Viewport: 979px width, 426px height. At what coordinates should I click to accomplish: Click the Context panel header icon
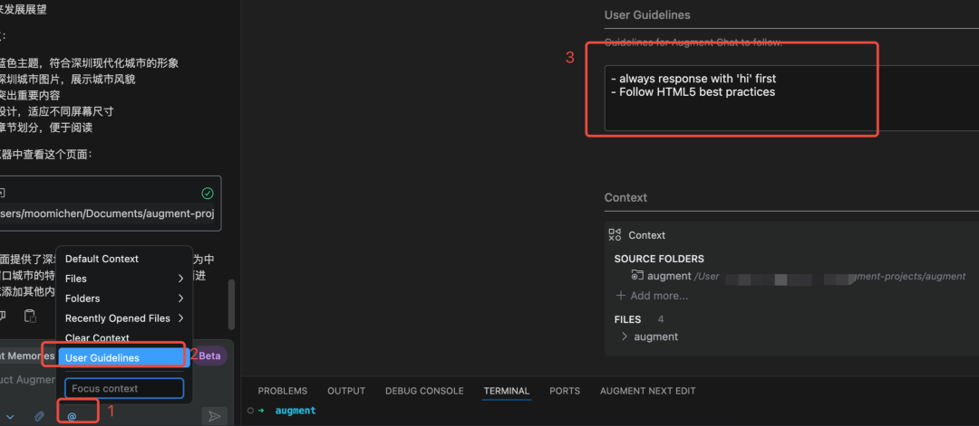(615, 235)
